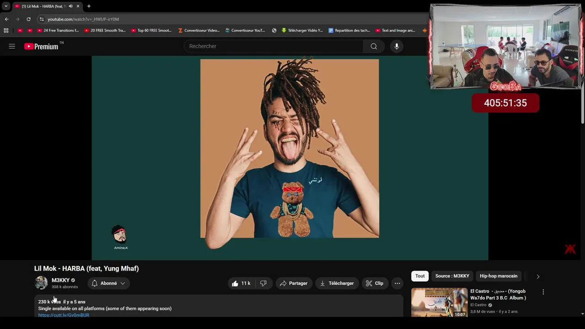This screenshot has height=329, width=585.
Task: Open bookmark Top 60 FREE Smoot...
Action: coord(151,31)
